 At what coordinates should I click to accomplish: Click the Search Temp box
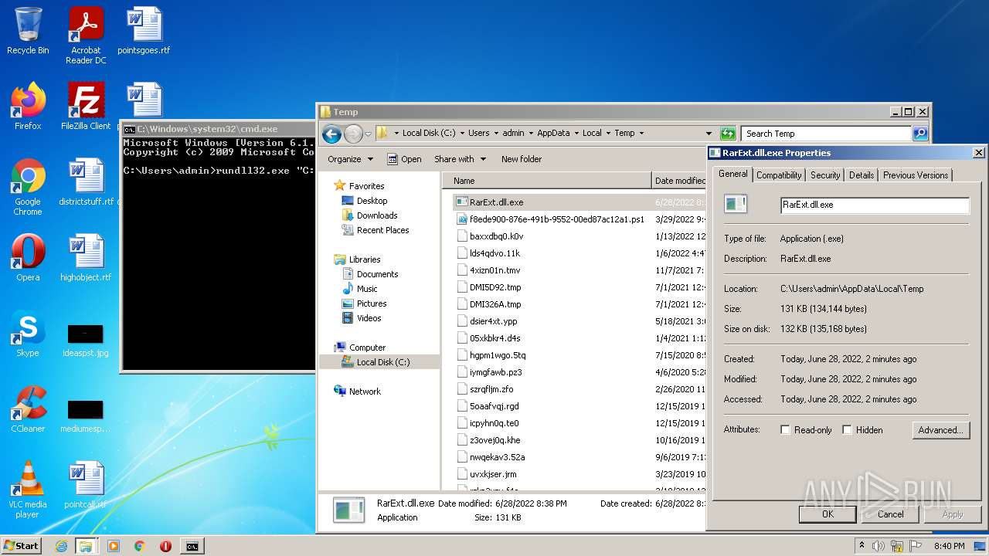[x=826, y=134]
